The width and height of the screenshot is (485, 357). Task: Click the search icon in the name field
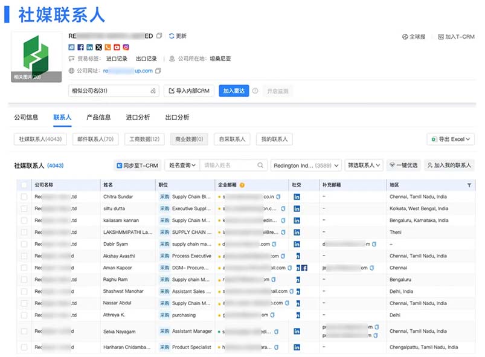coord(261,166)
